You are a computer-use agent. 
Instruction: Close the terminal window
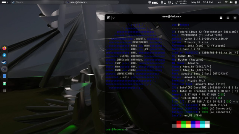tap(235, 18)
